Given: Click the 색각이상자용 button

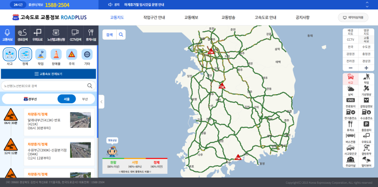Looking at the screenshot, I should [x=353, y=18].
